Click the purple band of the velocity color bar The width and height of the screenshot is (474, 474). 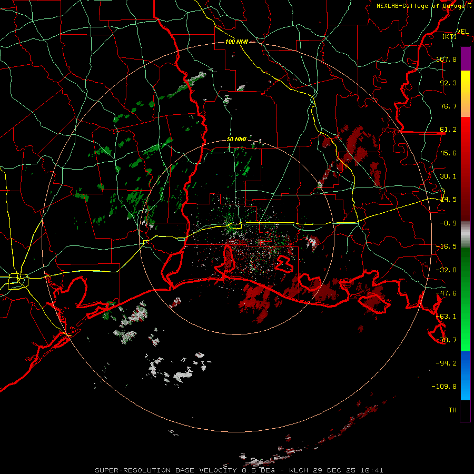point(465,58)
